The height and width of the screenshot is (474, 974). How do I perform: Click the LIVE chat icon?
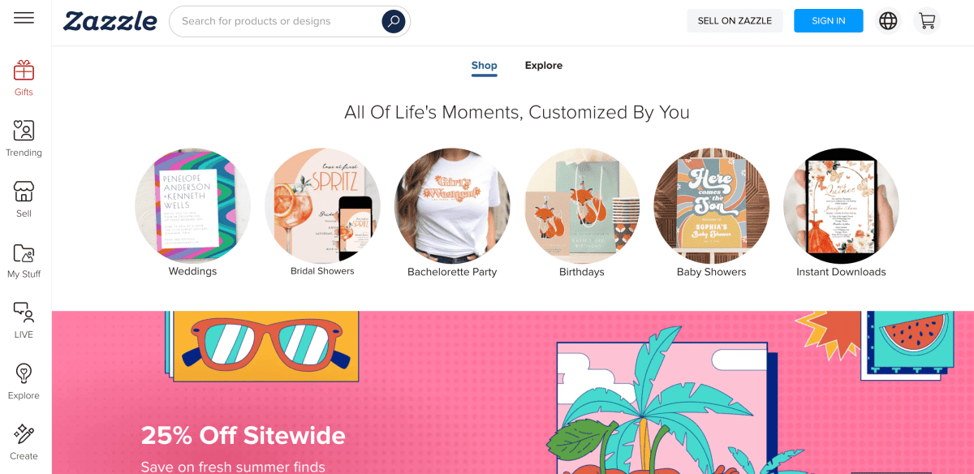pyautogui.click(x=24, y=312)
